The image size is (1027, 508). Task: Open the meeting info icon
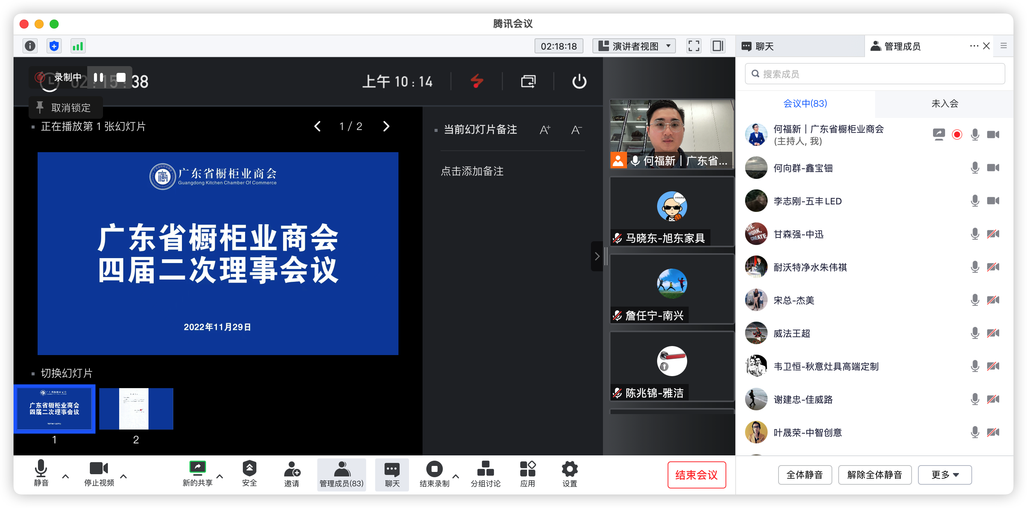(30, 46)
